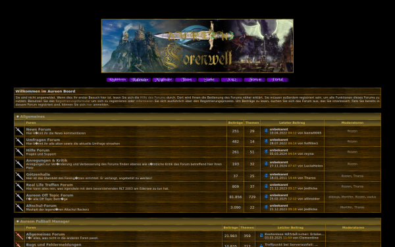Screen dimensions: 395x247
Task: Click the sword icon beside Altschul-Forum
Action: pos(19,207)
